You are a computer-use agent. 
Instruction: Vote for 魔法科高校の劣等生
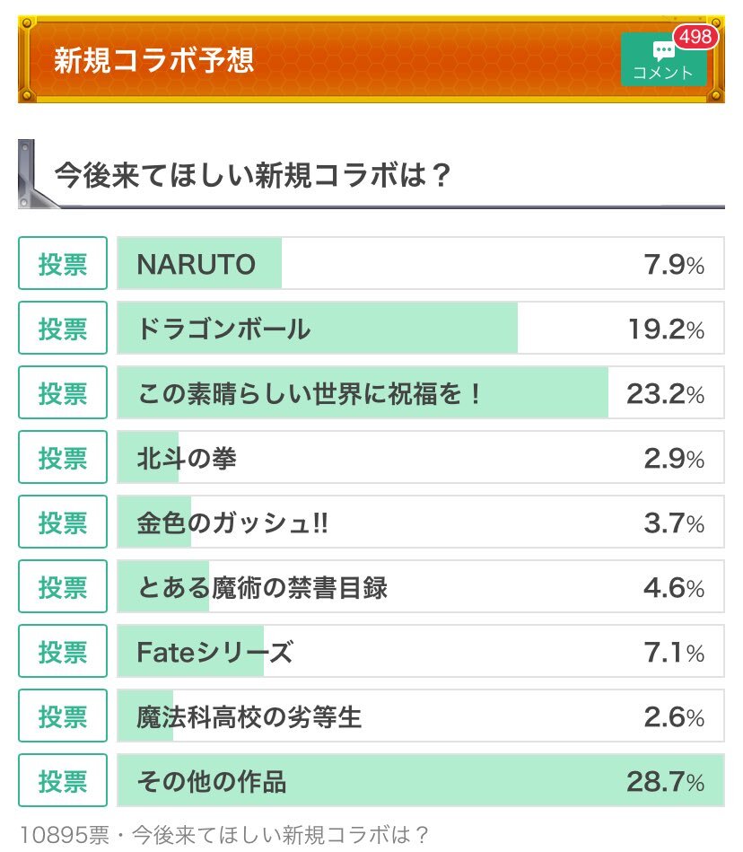(x=63, y=716)
